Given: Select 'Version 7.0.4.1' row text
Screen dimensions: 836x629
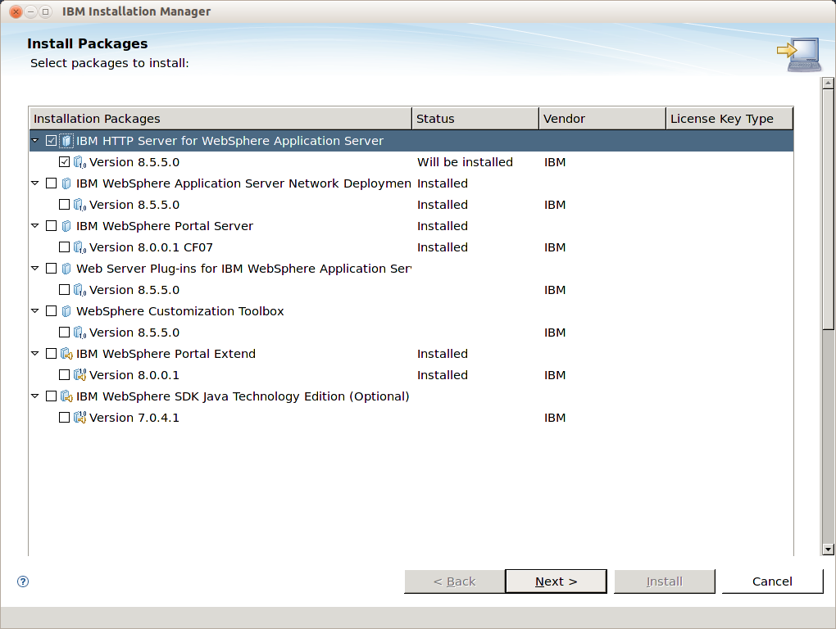Looking at the screenshot, I should 134,418.
